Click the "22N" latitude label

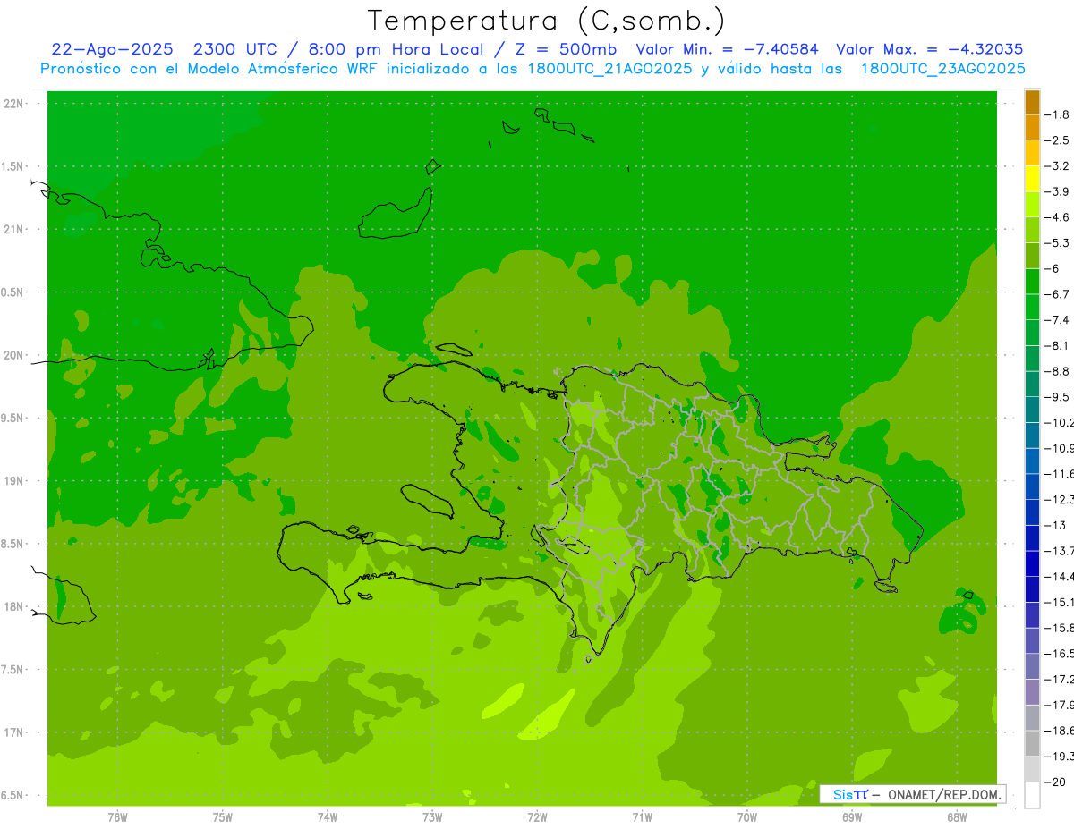click(x=13, y=104)
